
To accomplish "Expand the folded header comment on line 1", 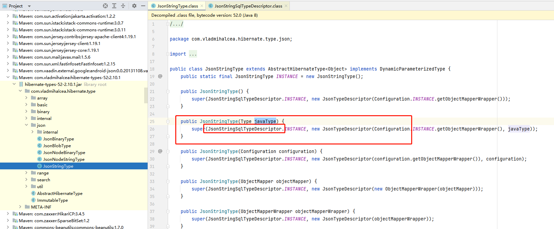I will tap(167, 24).
